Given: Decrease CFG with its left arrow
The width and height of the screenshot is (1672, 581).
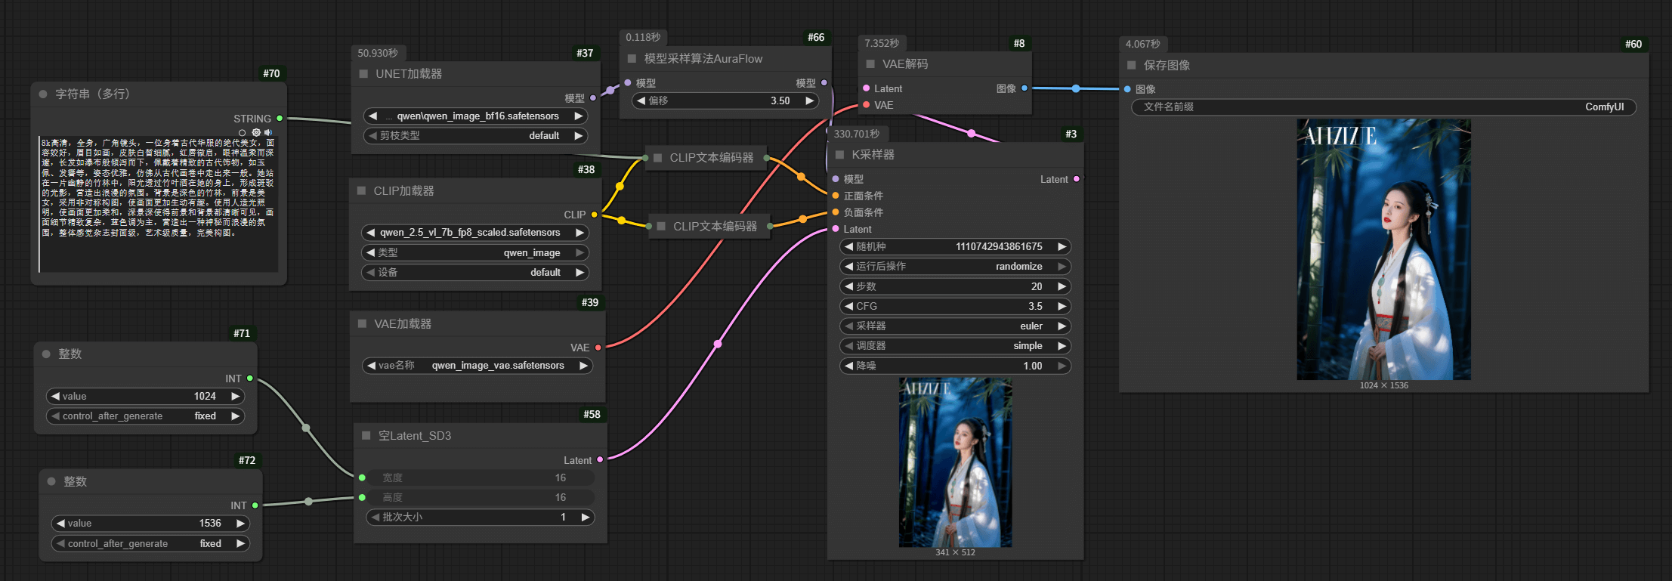Looking at the screenshot, I should [848, 306].
